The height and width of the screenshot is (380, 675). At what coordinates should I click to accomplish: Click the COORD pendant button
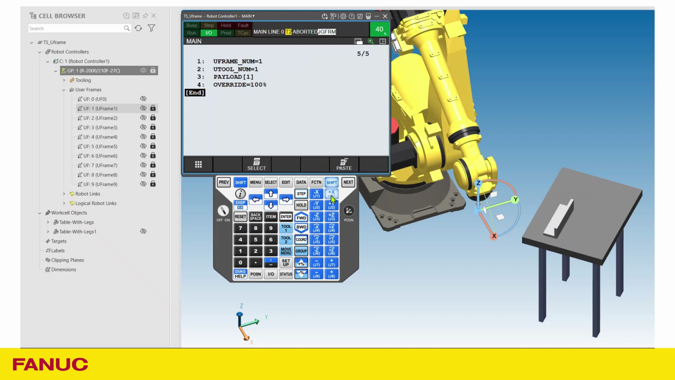(x=301, y=240)
